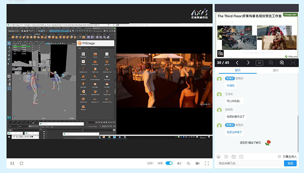304x173 pixels.
Task: Enter fullscreen video mode
Action: [x=207, y=163]
